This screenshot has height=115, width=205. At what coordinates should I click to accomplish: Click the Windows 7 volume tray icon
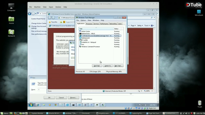click(146, 105)
